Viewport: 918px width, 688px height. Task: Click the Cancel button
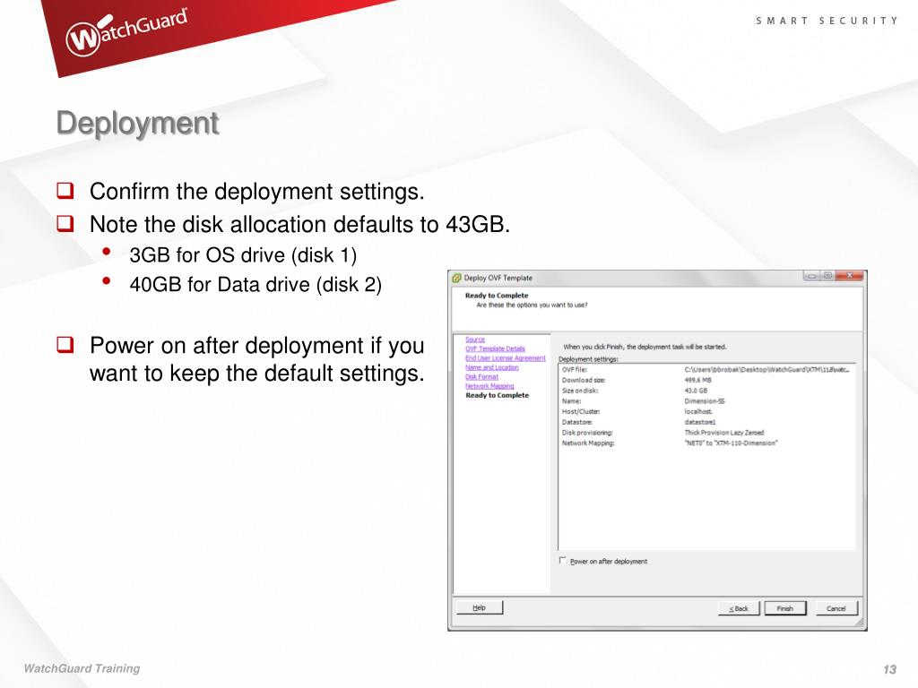[836, 608]
